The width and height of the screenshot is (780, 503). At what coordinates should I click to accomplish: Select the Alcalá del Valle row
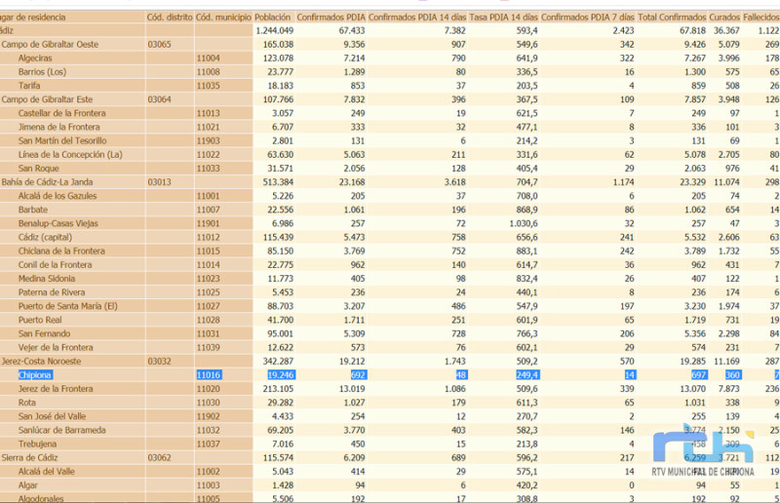coord(390,471)
